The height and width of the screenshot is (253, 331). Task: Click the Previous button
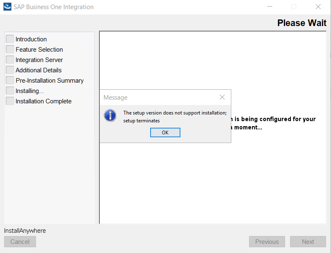[x=267, y=241]
